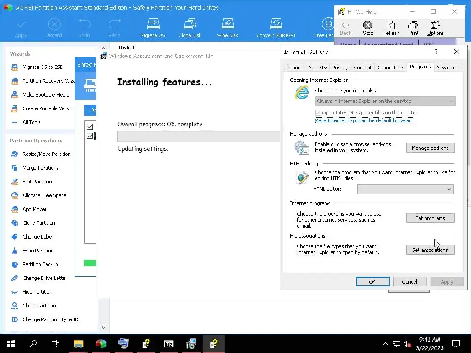Click the Migrate OS toolbar icon
The height and width of the screenshot is (353, 471).
(x=153, y=28)
